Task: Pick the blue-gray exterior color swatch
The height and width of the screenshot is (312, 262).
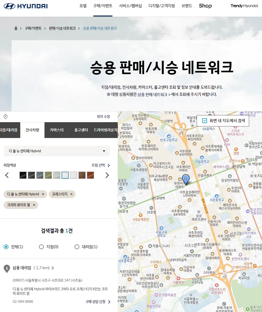Action: click(40, 175)
